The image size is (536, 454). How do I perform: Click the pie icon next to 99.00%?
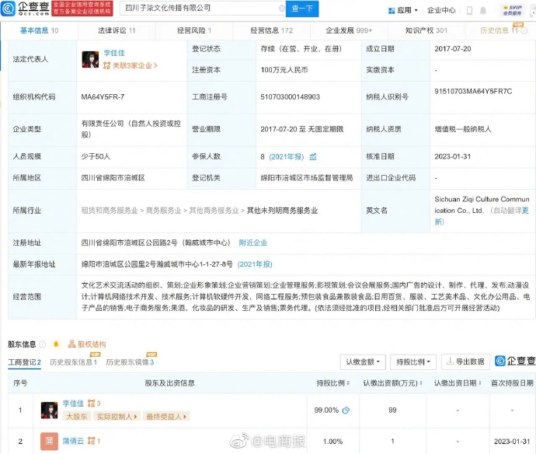coord(345,410)
